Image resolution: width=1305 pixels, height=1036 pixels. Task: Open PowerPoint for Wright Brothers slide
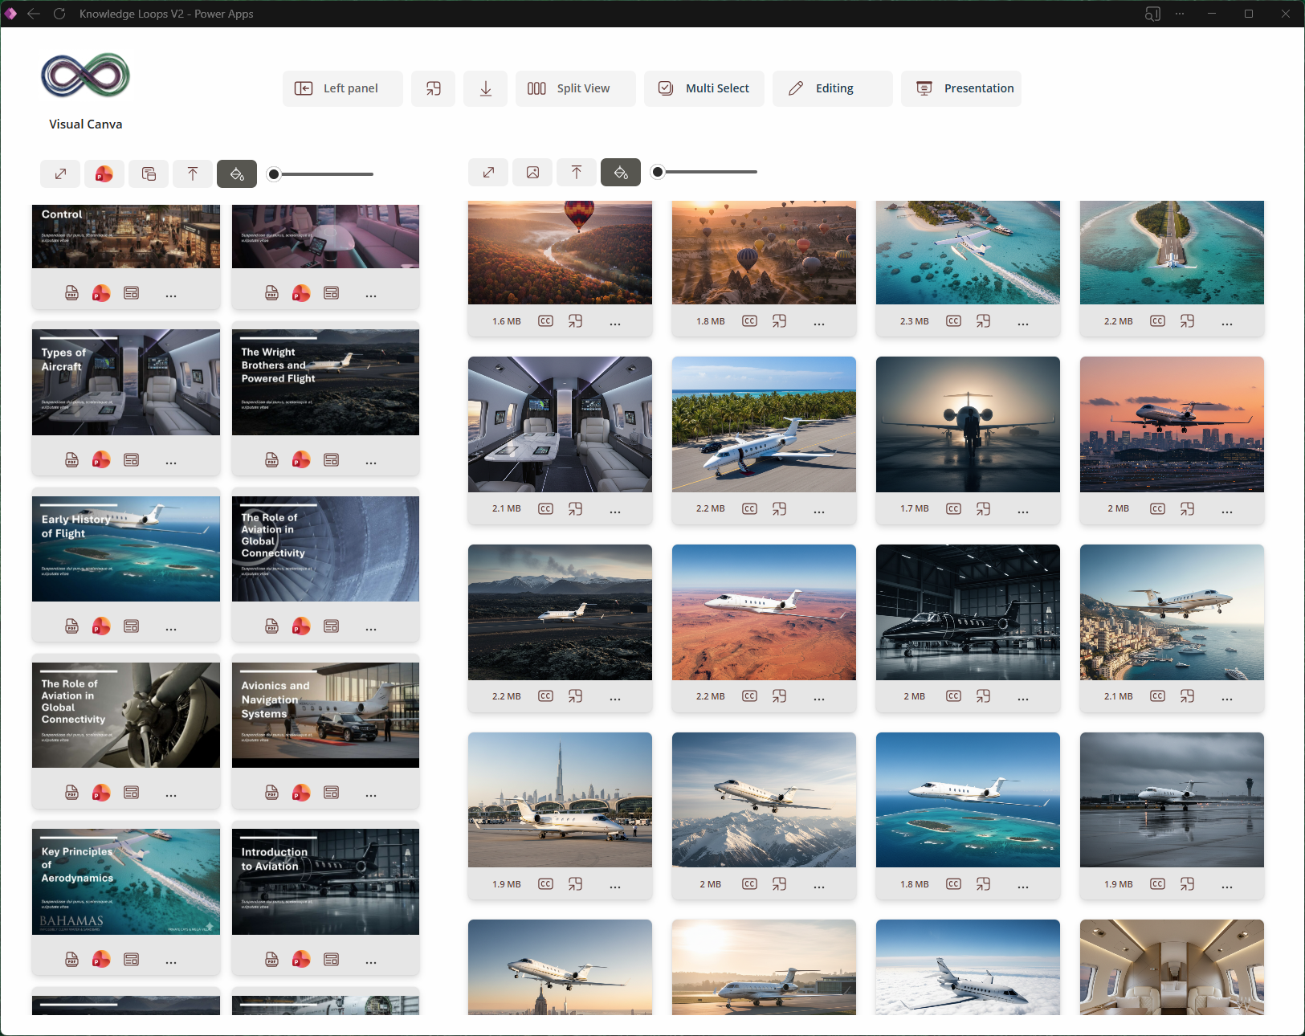pos(301,459)
